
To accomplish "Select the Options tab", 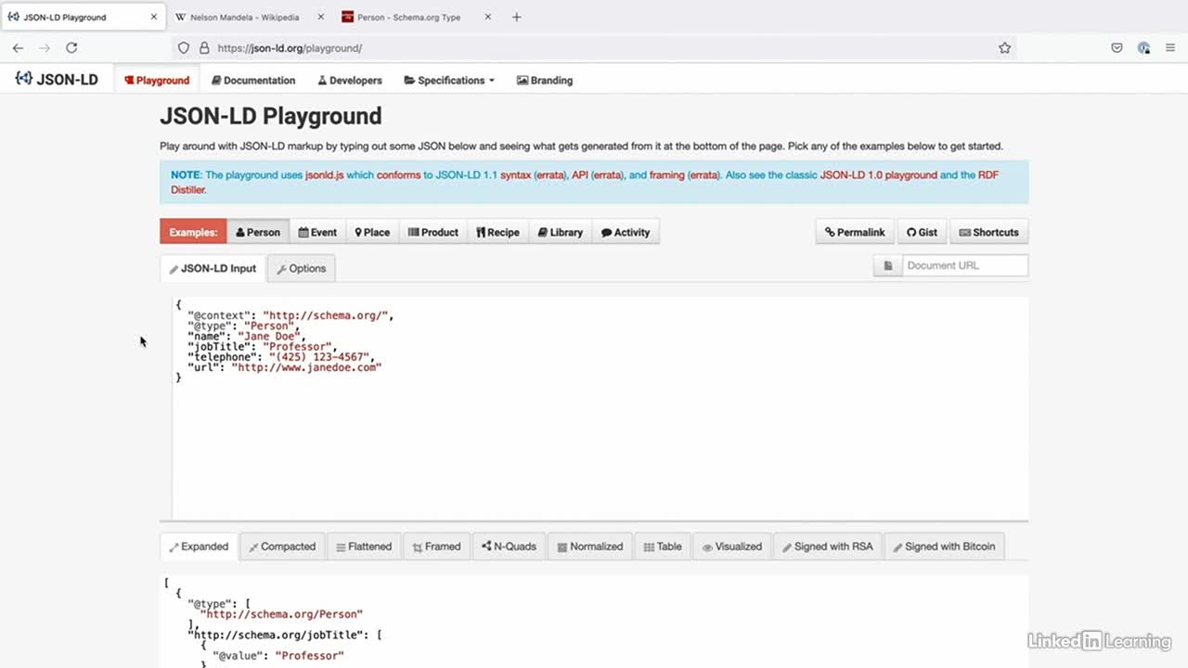I will pyautogui.click(x=302, y=268).
